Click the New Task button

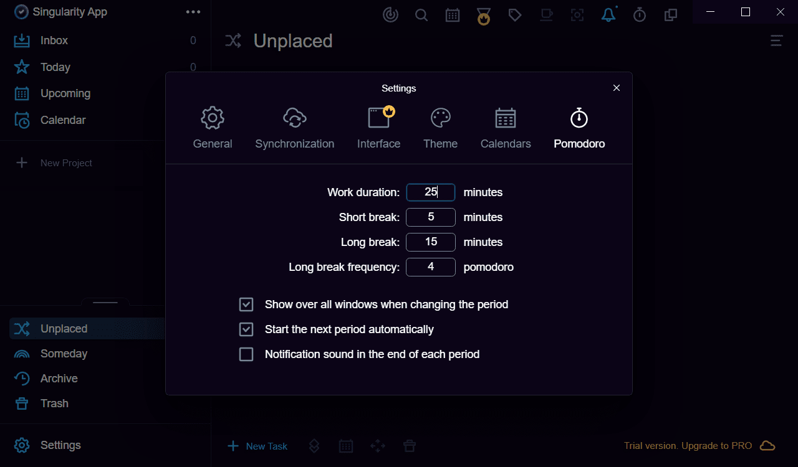click(x=258, y=446)
